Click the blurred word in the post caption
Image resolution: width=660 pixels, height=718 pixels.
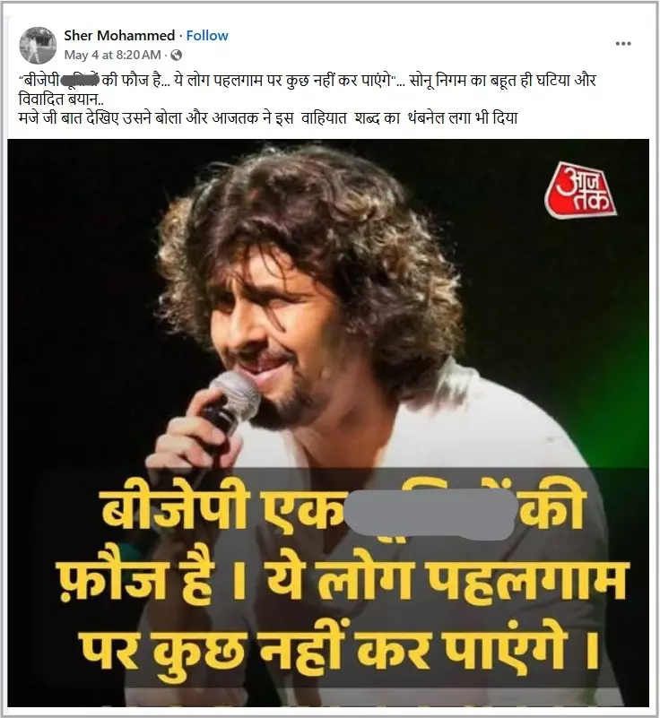80,81
